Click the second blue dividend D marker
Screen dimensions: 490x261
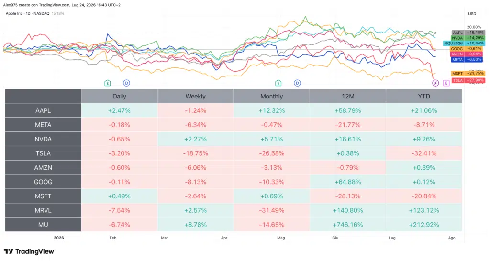point(297,83)
